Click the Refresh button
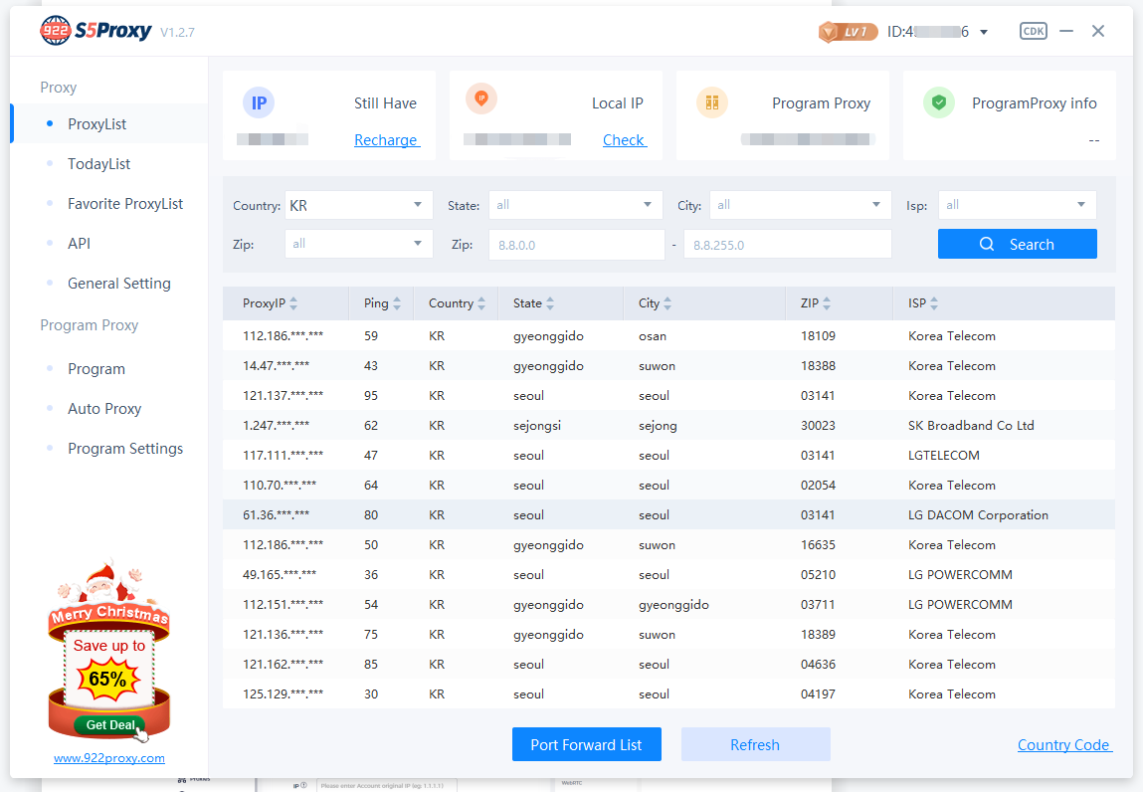The height and width of the screenshot is (792, 1143). (x=755, y=744)
